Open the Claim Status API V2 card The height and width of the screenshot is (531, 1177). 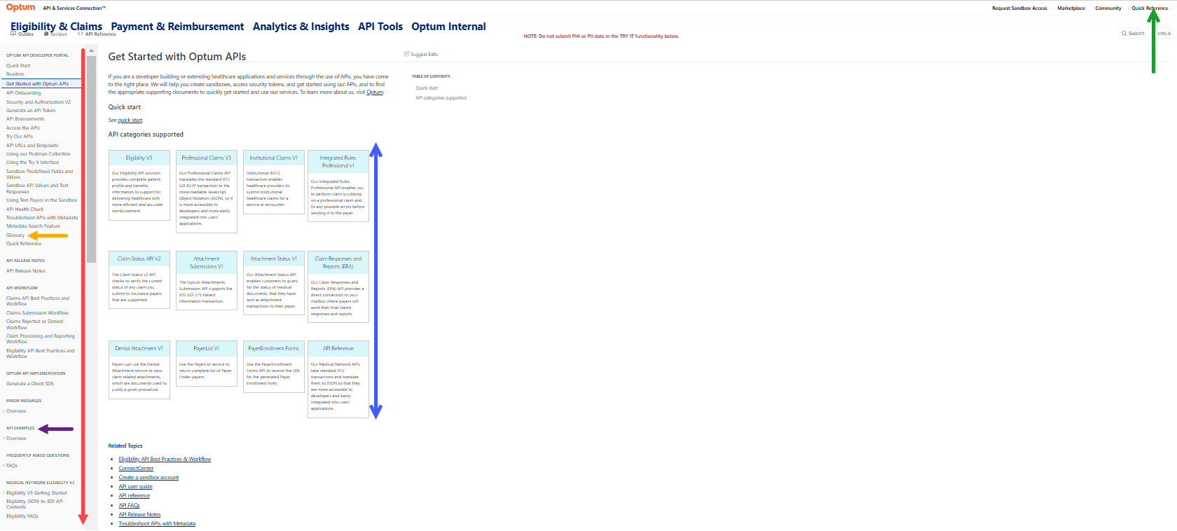click(x=139, y=280)
